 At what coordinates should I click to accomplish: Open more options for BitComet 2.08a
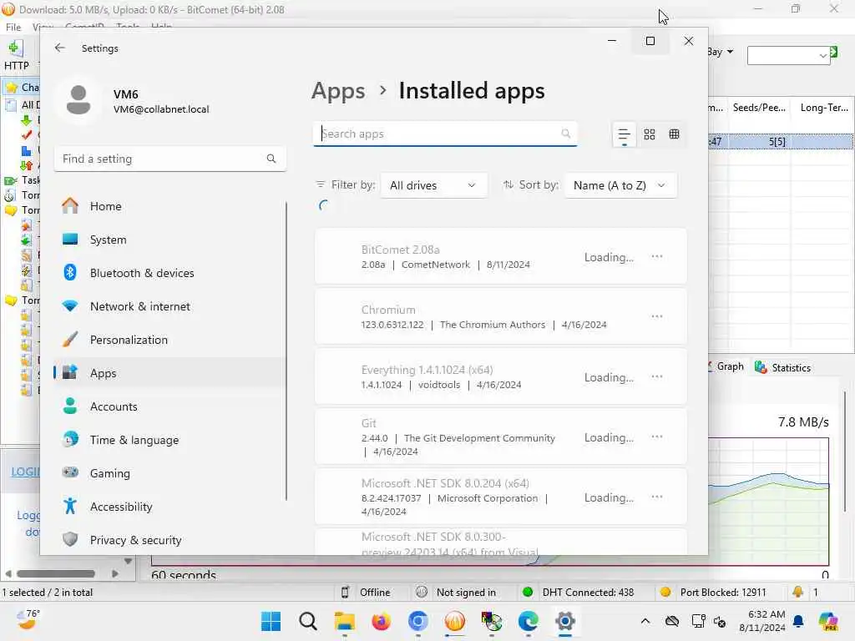coord(656,256)
